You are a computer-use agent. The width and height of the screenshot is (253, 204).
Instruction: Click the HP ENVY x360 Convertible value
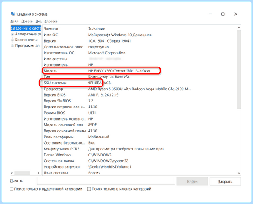[x=119, y=71]
